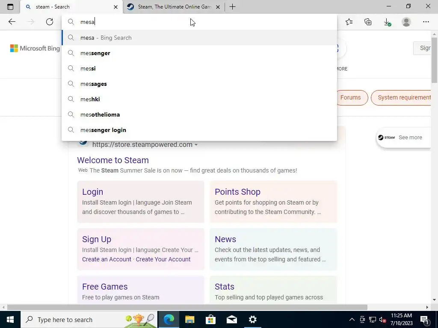Open the Settings and more ellipsis menu
The image size is (438, 328).
426,22
